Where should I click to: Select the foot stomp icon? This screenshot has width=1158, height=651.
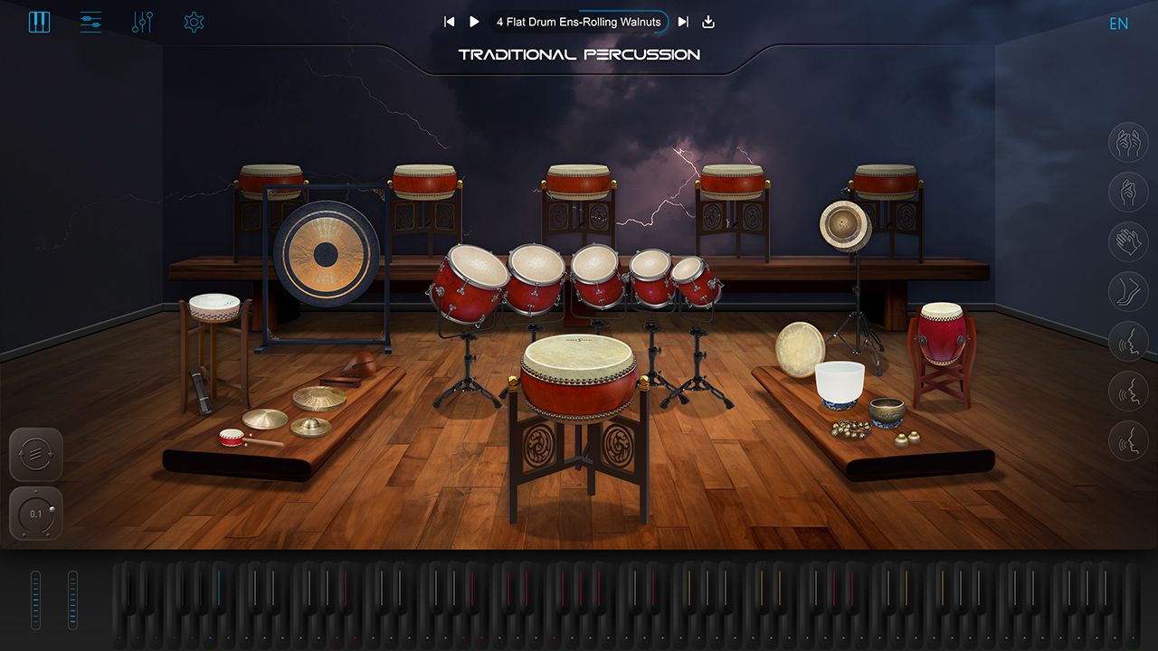pos(1128,291)
